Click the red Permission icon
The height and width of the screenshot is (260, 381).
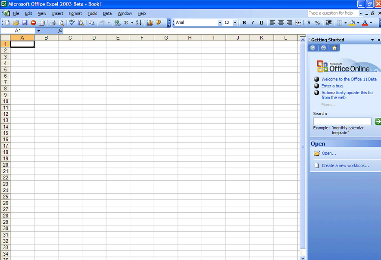tap(33, 22)
